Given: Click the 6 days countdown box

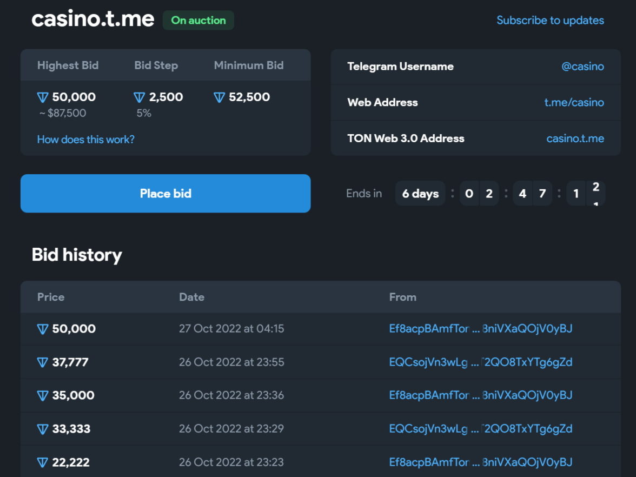Looking at the screenshot, I should (x=420, y=194).
